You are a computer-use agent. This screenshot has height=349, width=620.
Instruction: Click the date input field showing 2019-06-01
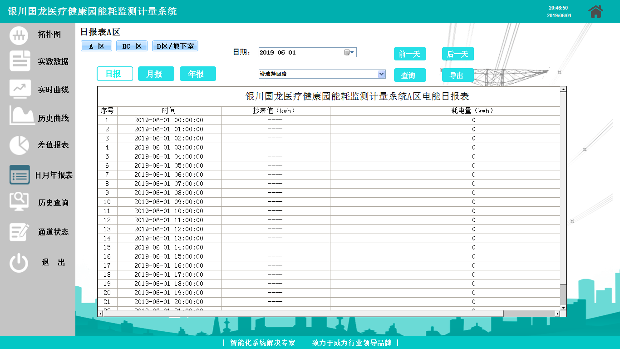(300, 52)
